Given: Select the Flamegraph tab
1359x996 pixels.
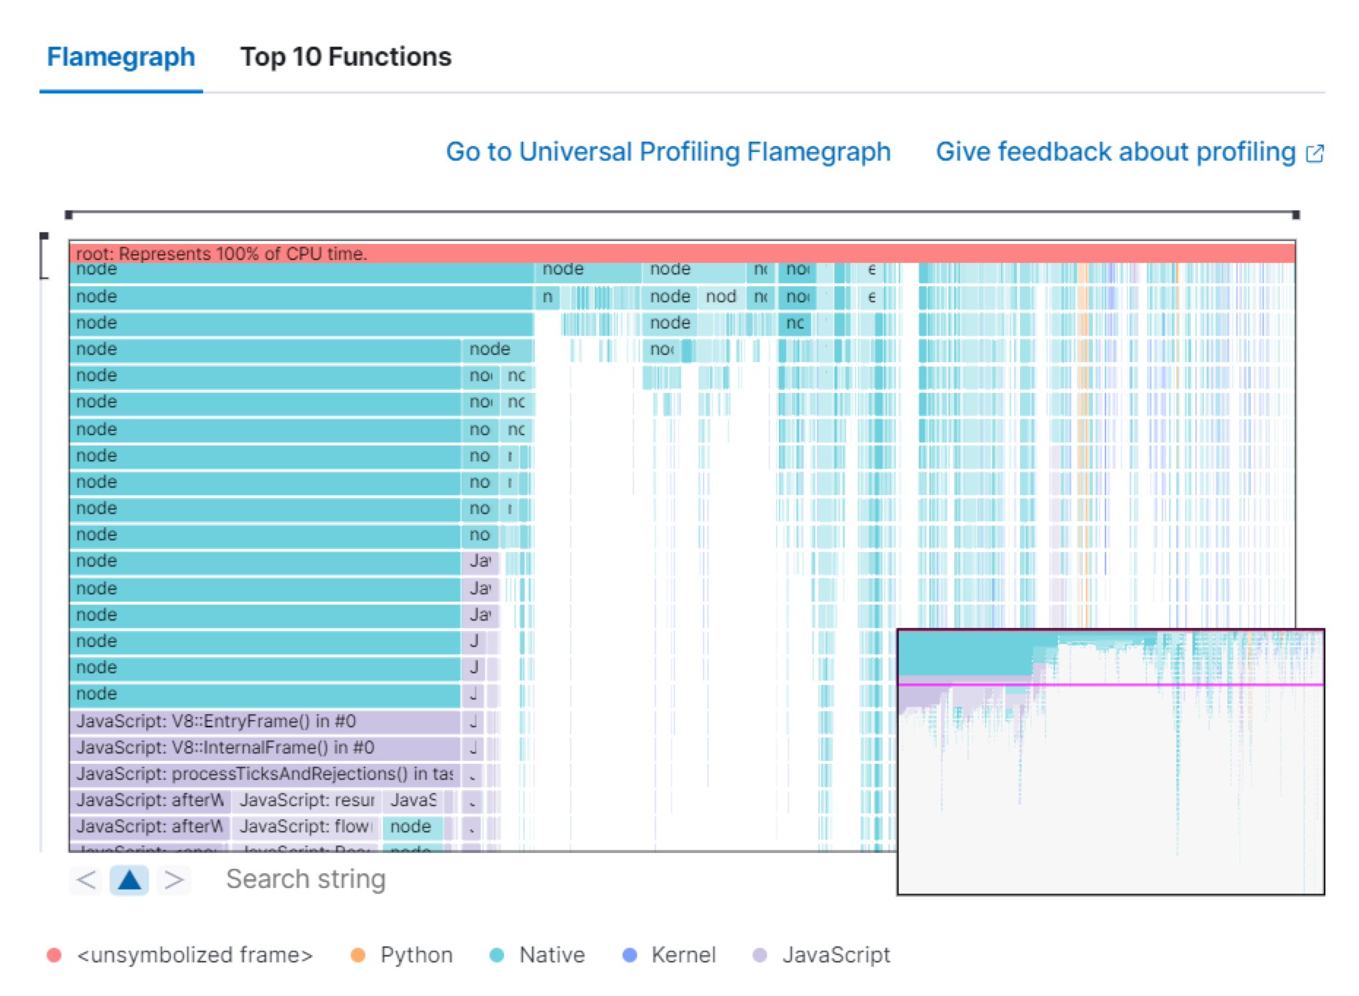Looking at the screenshot, I should tap(121, 57).
